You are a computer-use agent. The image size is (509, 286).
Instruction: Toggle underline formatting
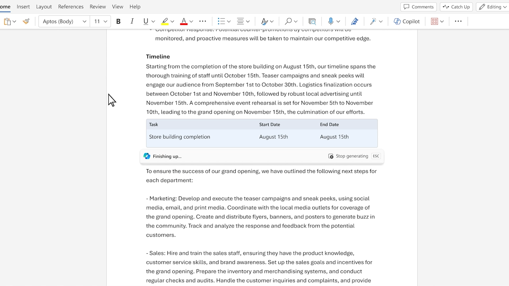pyautogui.click(x=146, y=21)
